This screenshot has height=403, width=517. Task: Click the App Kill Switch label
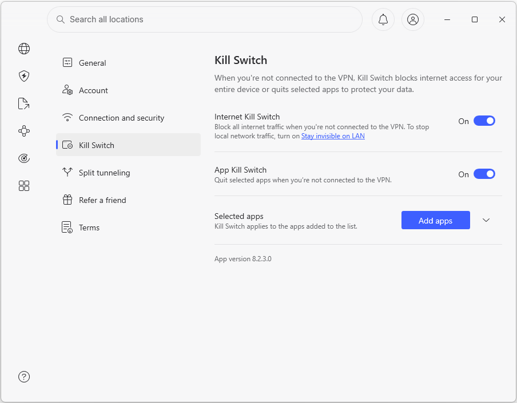[240, 170]
